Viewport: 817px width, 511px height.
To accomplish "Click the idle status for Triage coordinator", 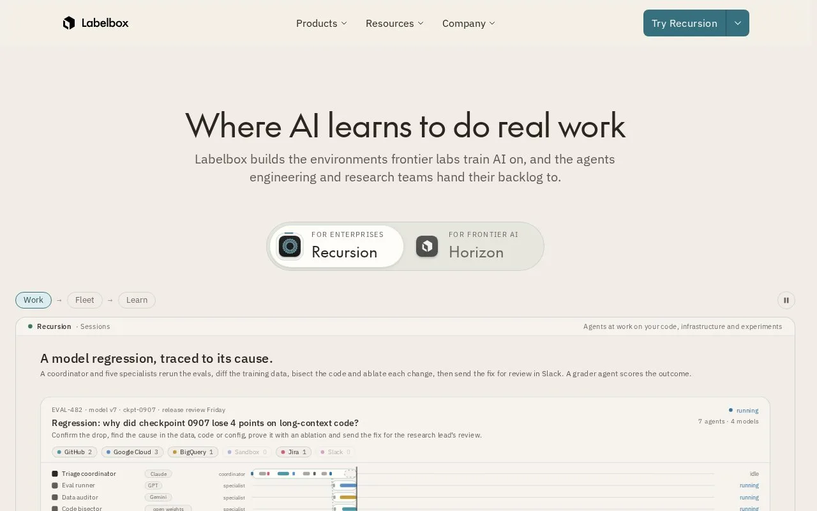I will tap(754, 474).
